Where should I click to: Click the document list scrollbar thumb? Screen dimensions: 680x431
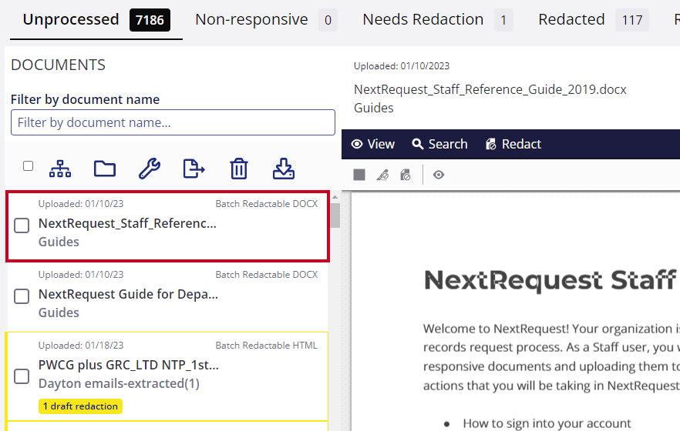pyautogui.click(x=335, y=215)
